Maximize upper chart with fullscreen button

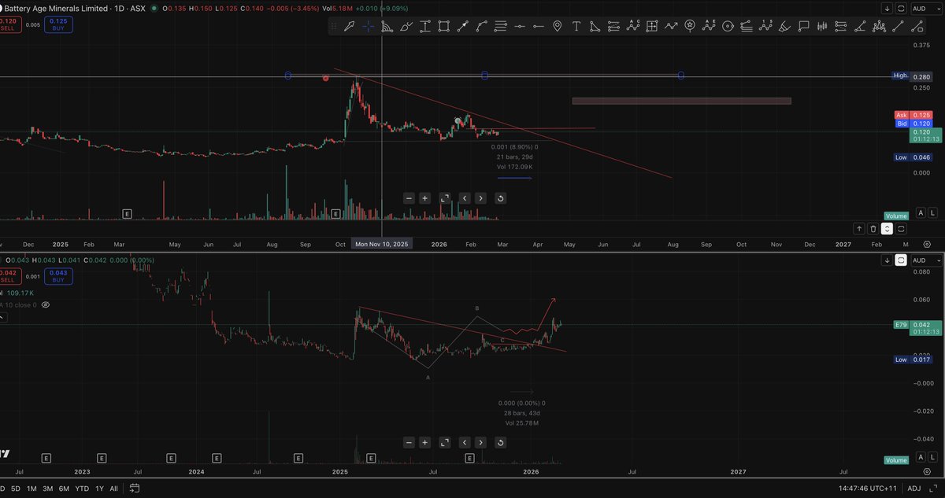pos(444,198)
